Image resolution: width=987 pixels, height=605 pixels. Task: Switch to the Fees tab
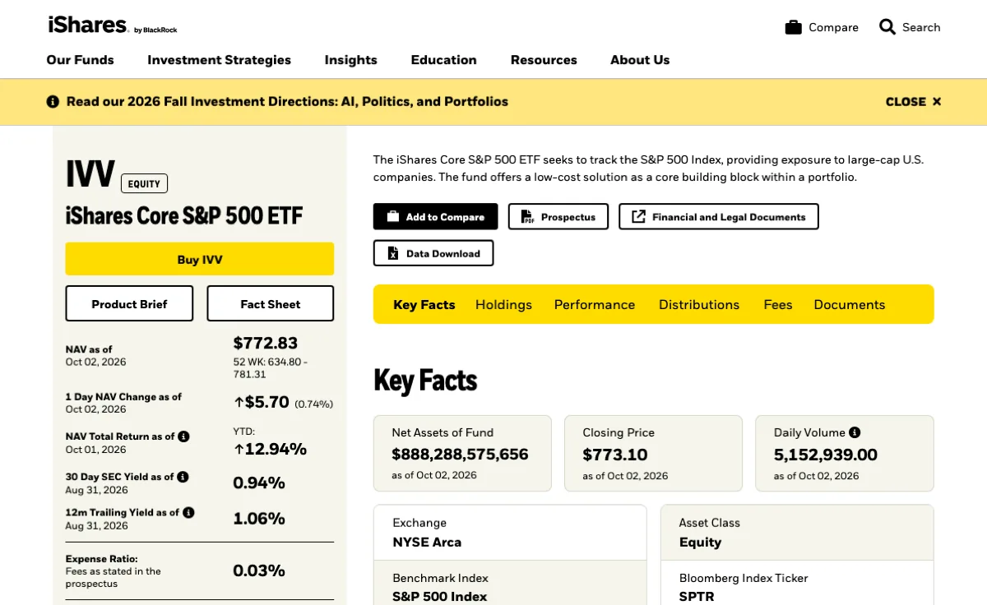[x=778, y=304]
